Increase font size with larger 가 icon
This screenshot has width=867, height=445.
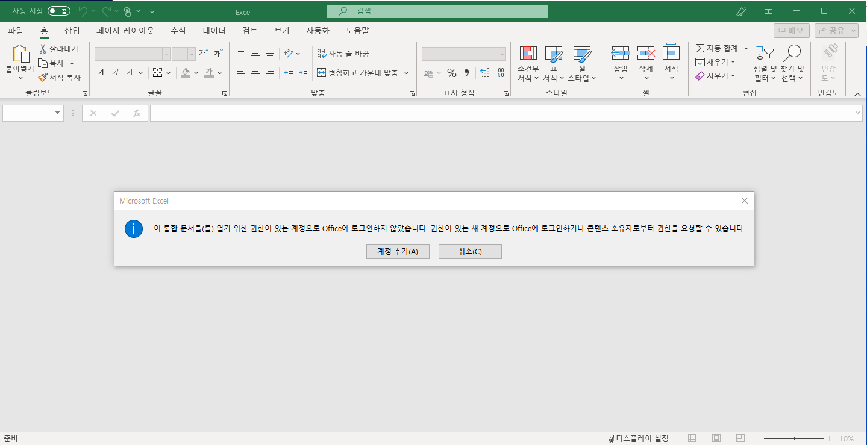tap(204, 54)
